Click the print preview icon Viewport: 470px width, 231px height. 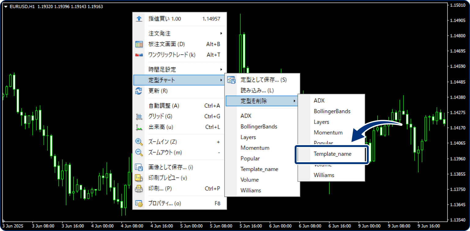(x=139, y=178)
